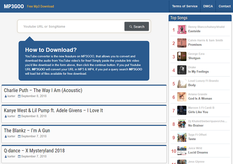Viewport: 233px width, 164px height.
Task: Open The Blankz – I'm A Gun post
Action: [x=27, y=131]
